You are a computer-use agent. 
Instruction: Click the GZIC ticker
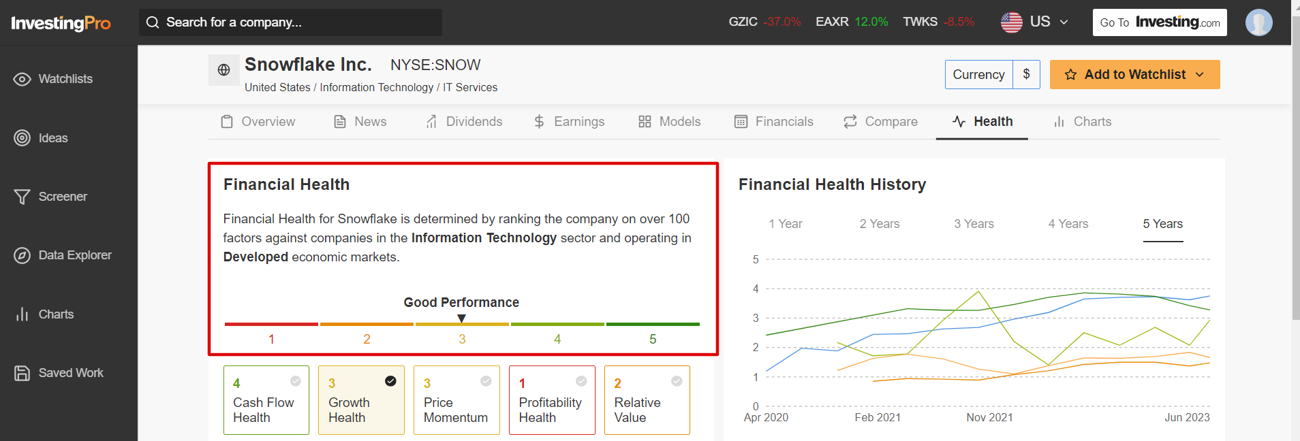coord(764,22)
